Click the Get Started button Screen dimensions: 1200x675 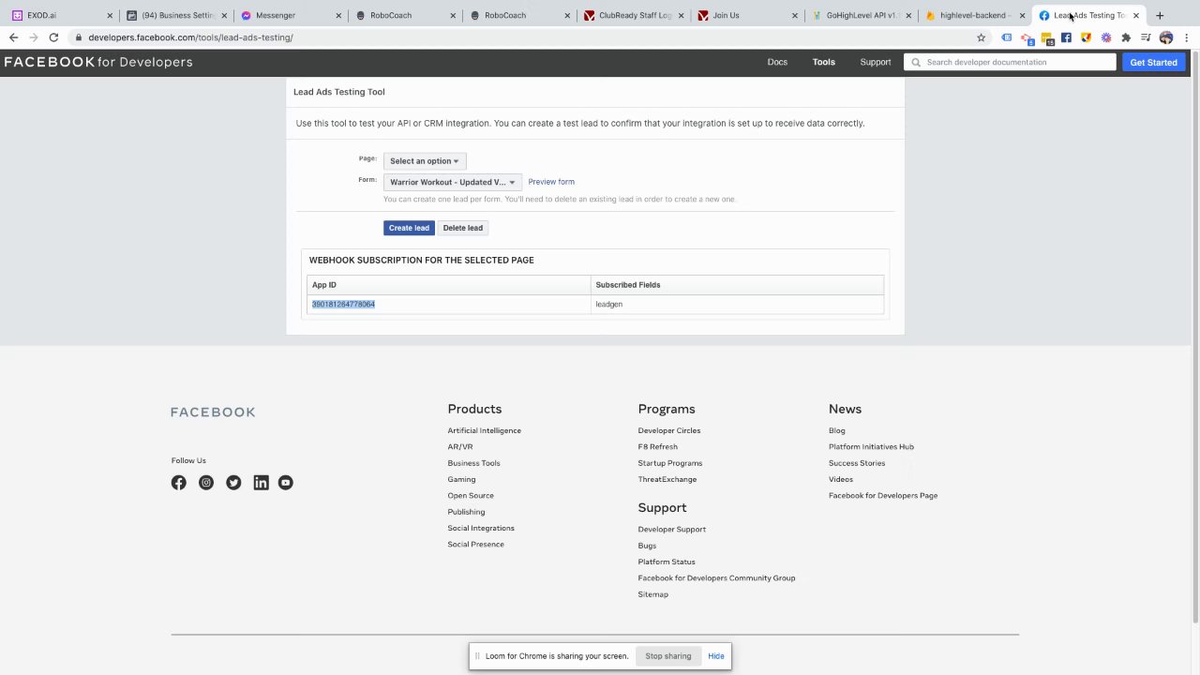pos(1153,62)
